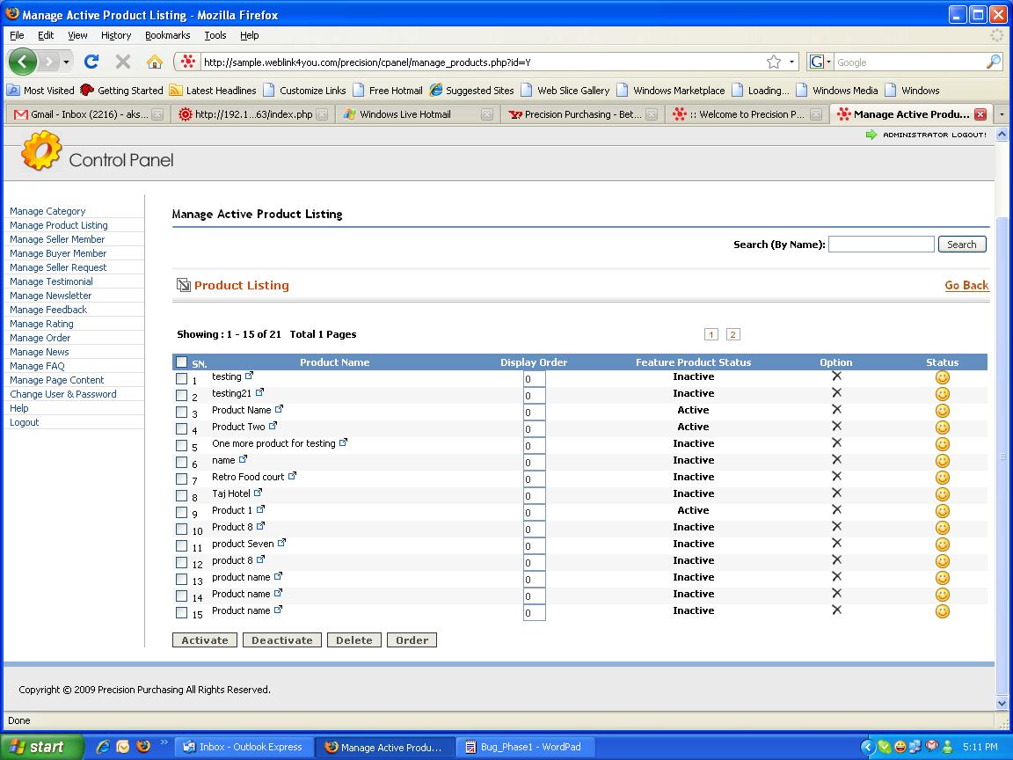Click the Delete button
This screenshot has width=1013, height=760.
point(354,639)
